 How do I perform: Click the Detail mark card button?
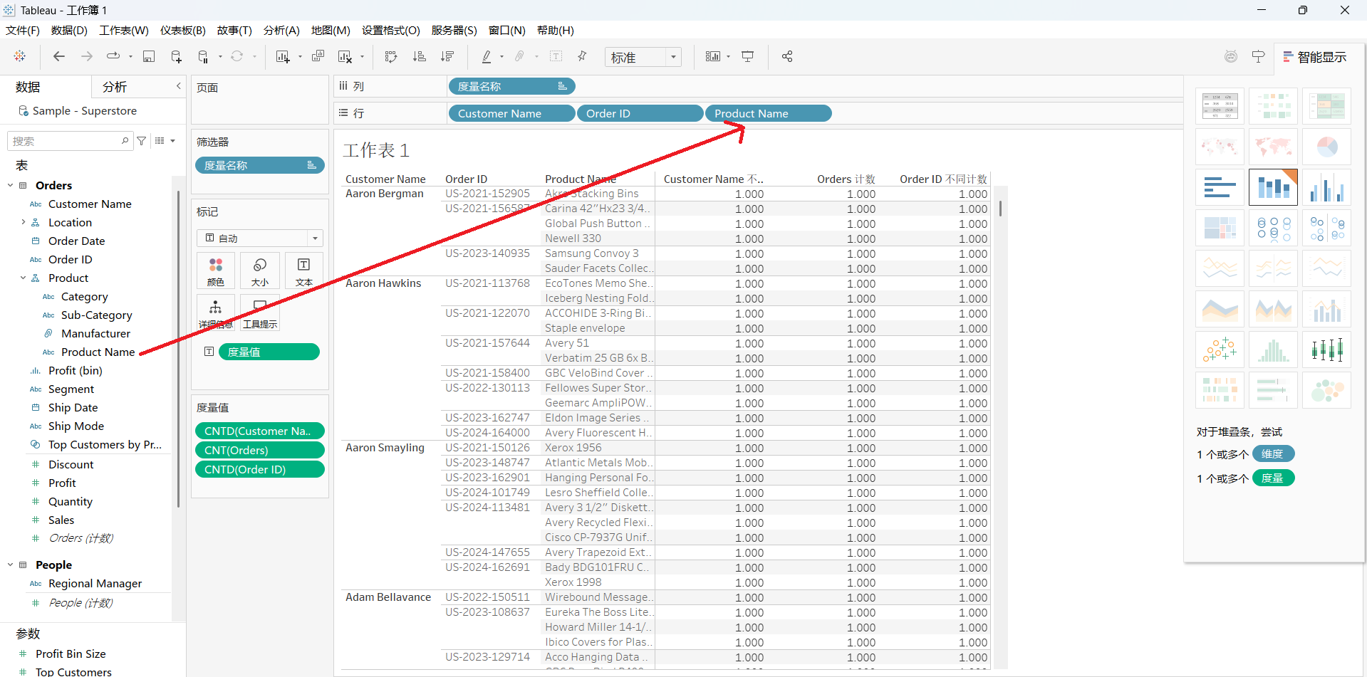216,313
